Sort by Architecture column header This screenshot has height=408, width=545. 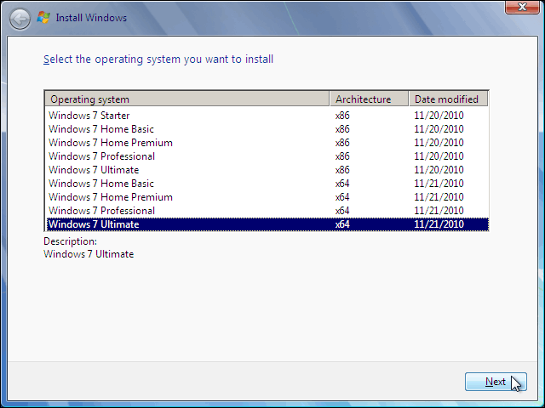369,99
